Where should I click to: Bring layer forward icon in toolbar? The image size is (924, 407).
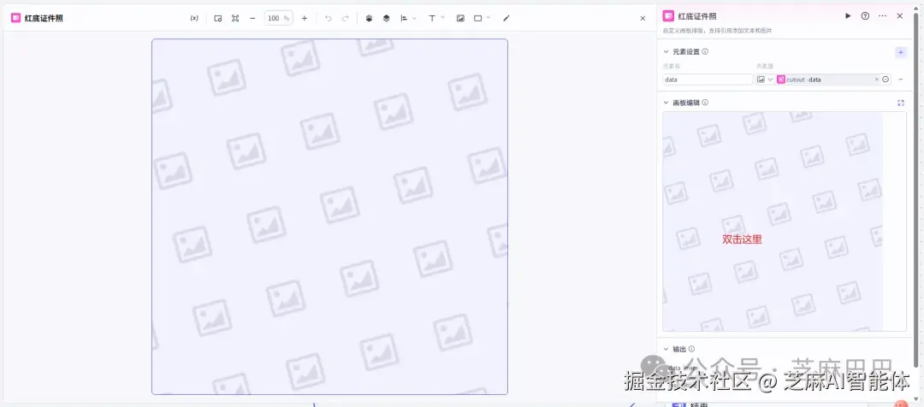point(369,18)
